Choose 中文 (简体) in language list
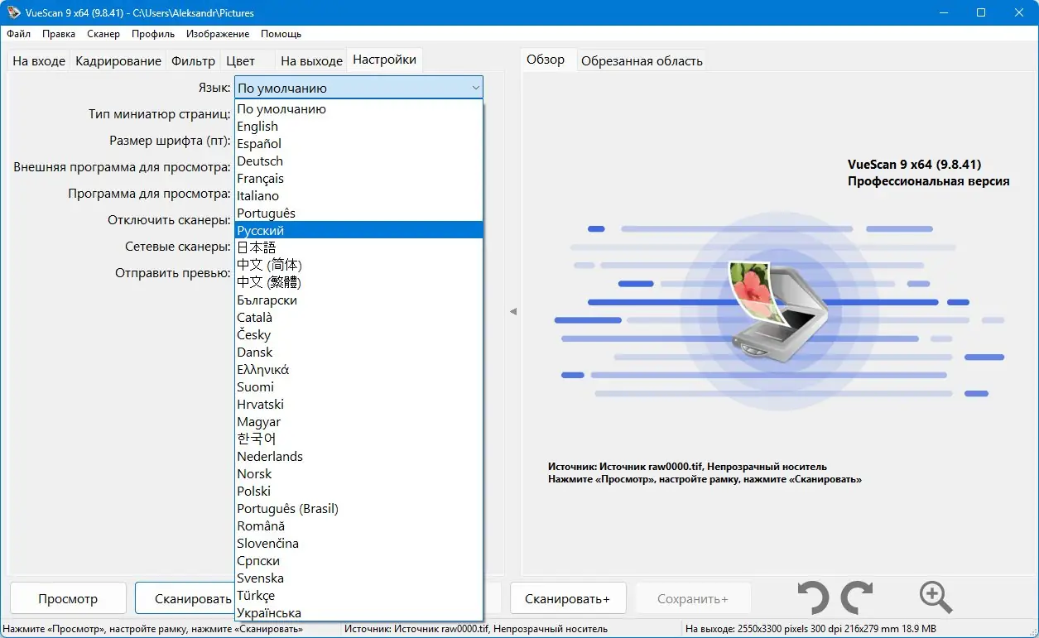The image size is (1039, 638). point(358,265)
